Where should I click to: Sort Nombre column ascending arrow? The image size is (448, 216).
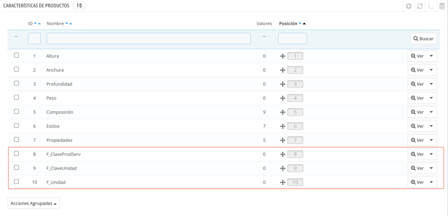pyautogui.click(x=70, y=24)
